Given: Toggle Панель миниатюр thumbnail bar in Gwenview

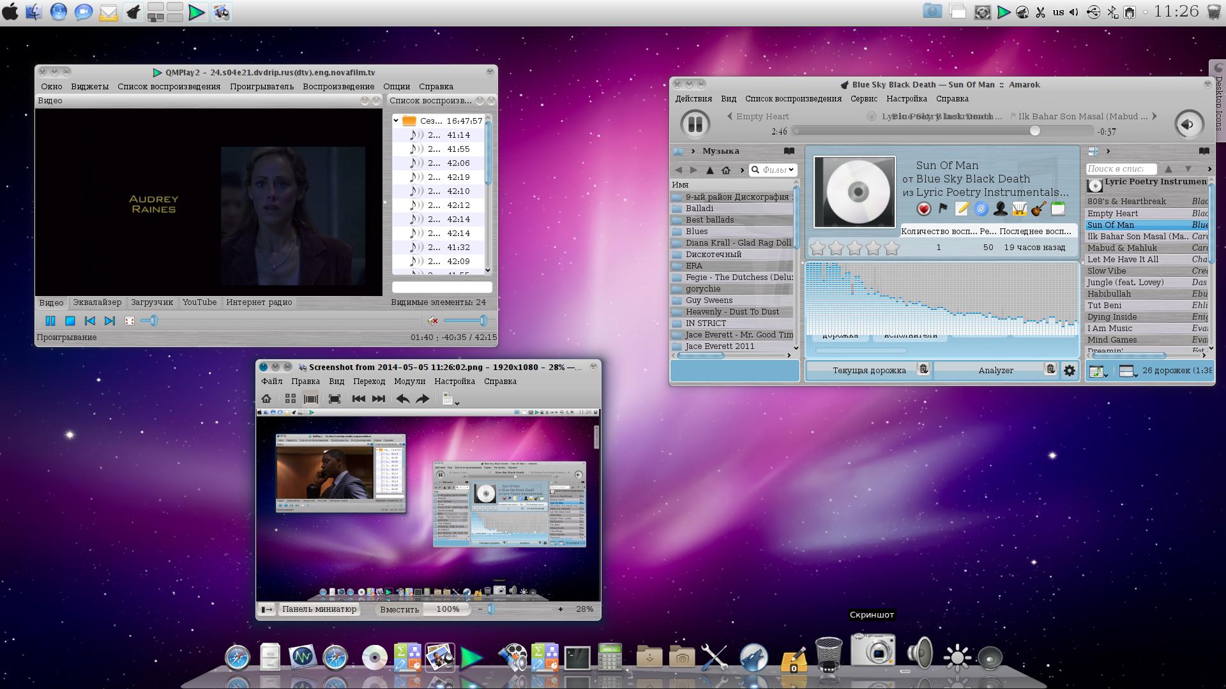Looking at the screenshot, I should tap(319, 609).
